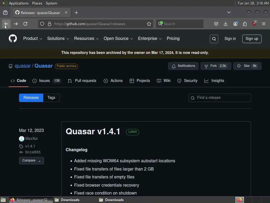Click Sign in
Image resolution: width=270 pixels, height=203 pixels.
pos(230,39)
